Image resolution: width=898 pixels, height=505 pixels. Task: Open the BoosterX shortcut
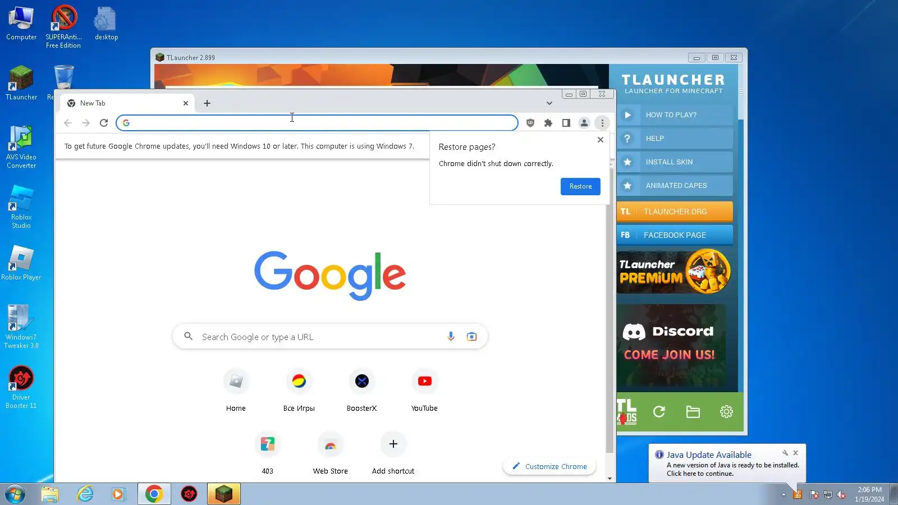362,391
